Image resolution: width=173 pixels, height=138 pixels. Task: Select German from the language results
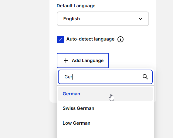tap(71, 94)
